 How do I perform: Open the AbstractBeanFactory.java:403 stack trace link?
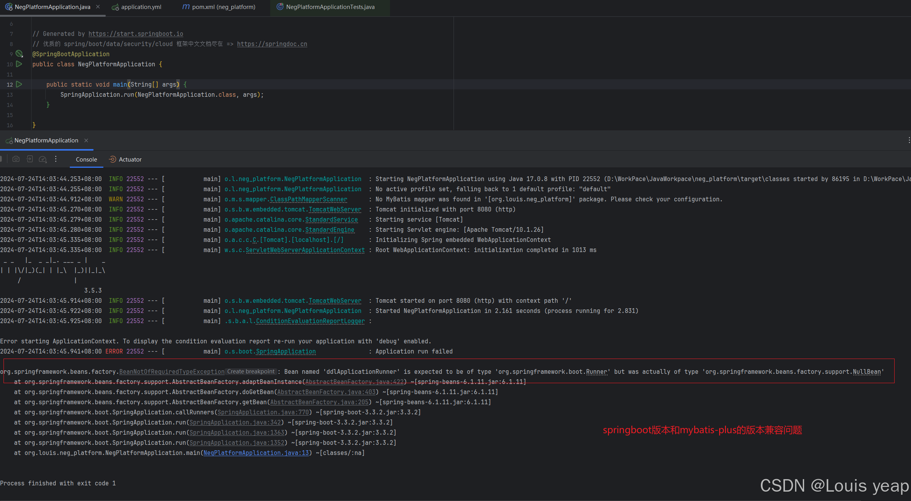326,392
